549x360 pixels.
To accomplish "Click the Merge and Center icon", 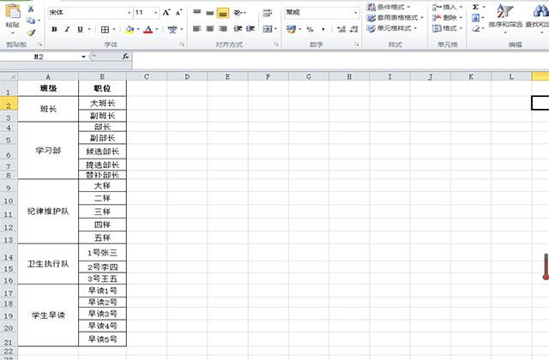I will [x=267, y=28].
